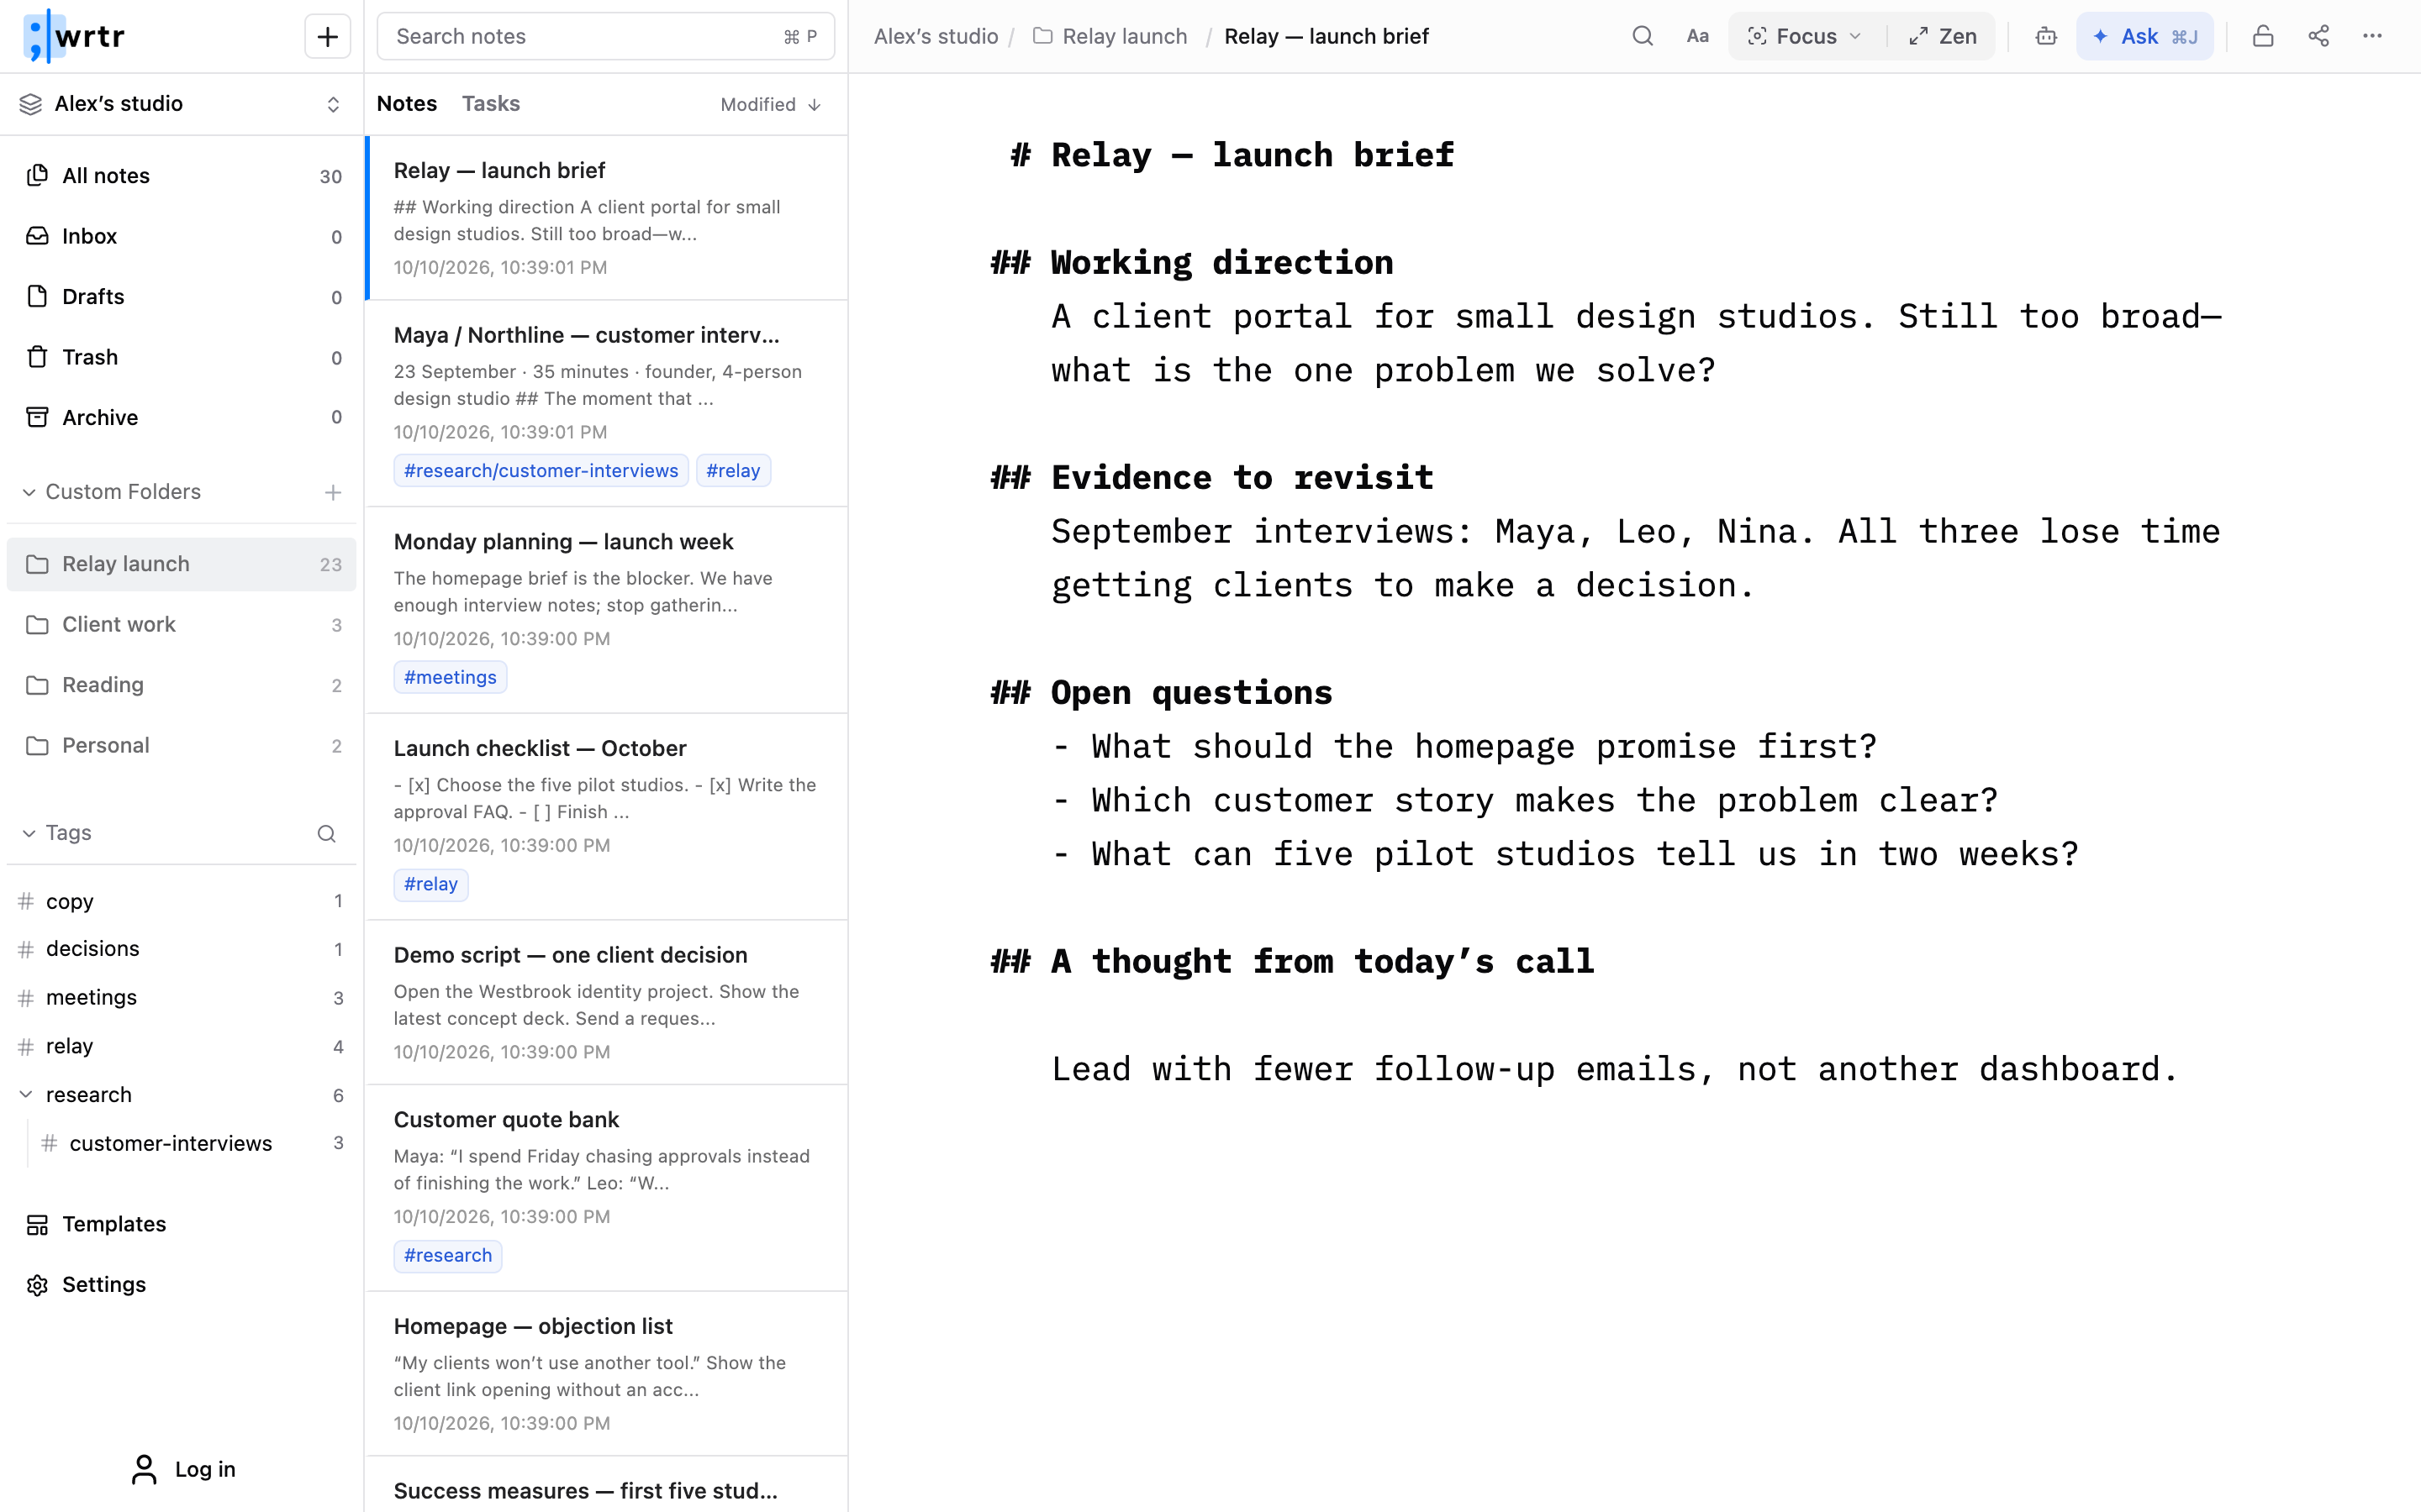This screenshot has width=2421, height=1512.
Task: Change the Modified sort order
Action: (x=770, y=104)
